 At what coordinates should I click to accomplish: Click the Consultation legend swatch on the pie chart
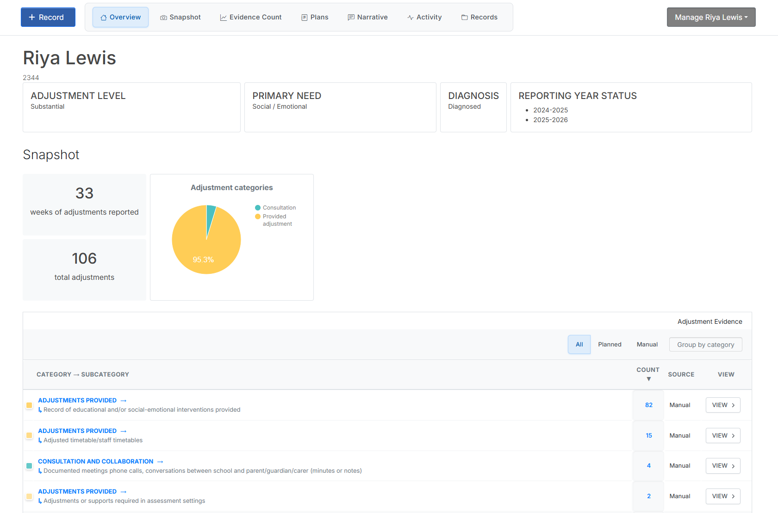[258, 207]
